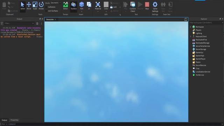Select ServerStorage in Explorer

click(x=201, y=49)
